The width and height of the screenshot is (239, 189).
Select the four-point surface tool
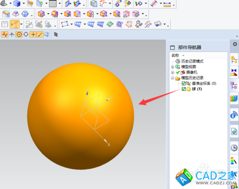point(65,24)
